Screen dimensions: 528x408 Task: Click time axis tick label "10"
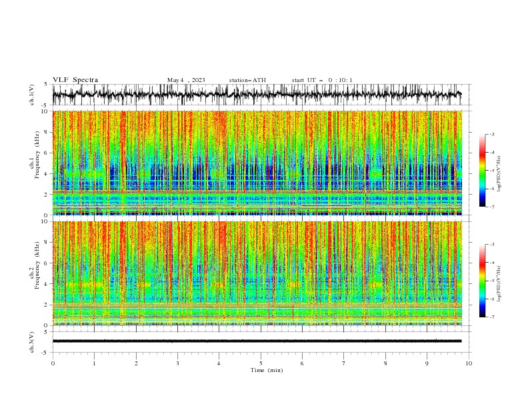pos(469,363)
